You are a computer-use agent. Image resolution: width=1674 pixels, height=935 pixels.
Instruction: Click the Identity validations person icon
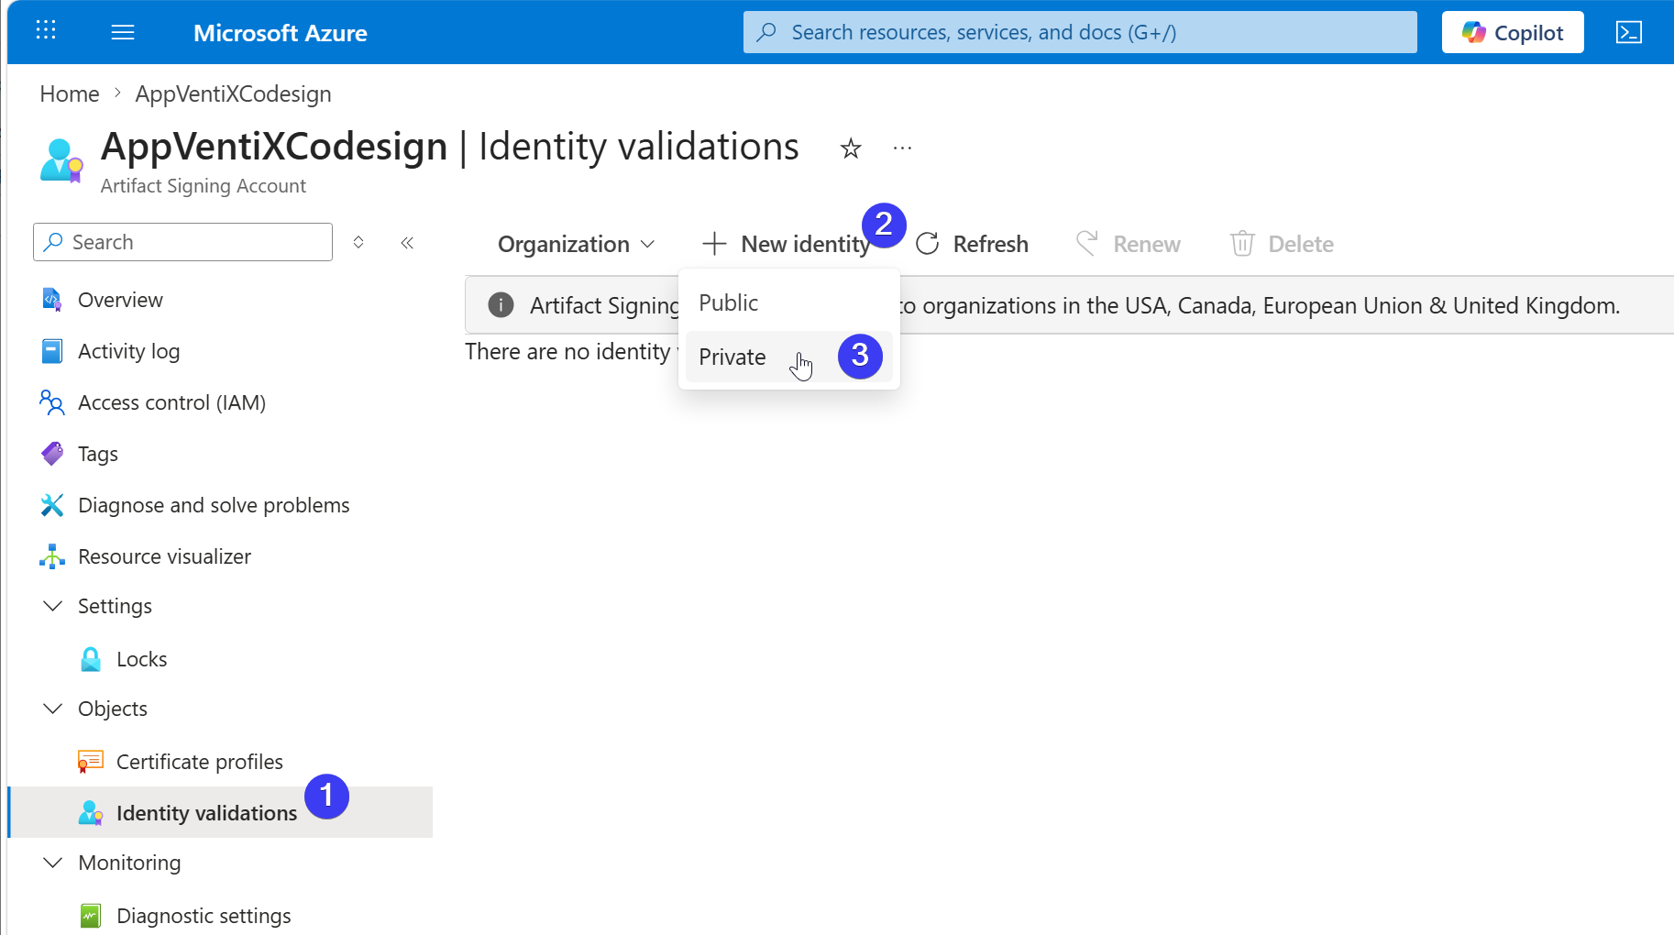point(91,813)
